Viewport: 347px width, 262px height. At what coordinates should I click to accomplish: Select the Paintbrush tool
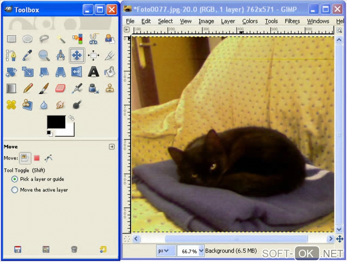44,88
